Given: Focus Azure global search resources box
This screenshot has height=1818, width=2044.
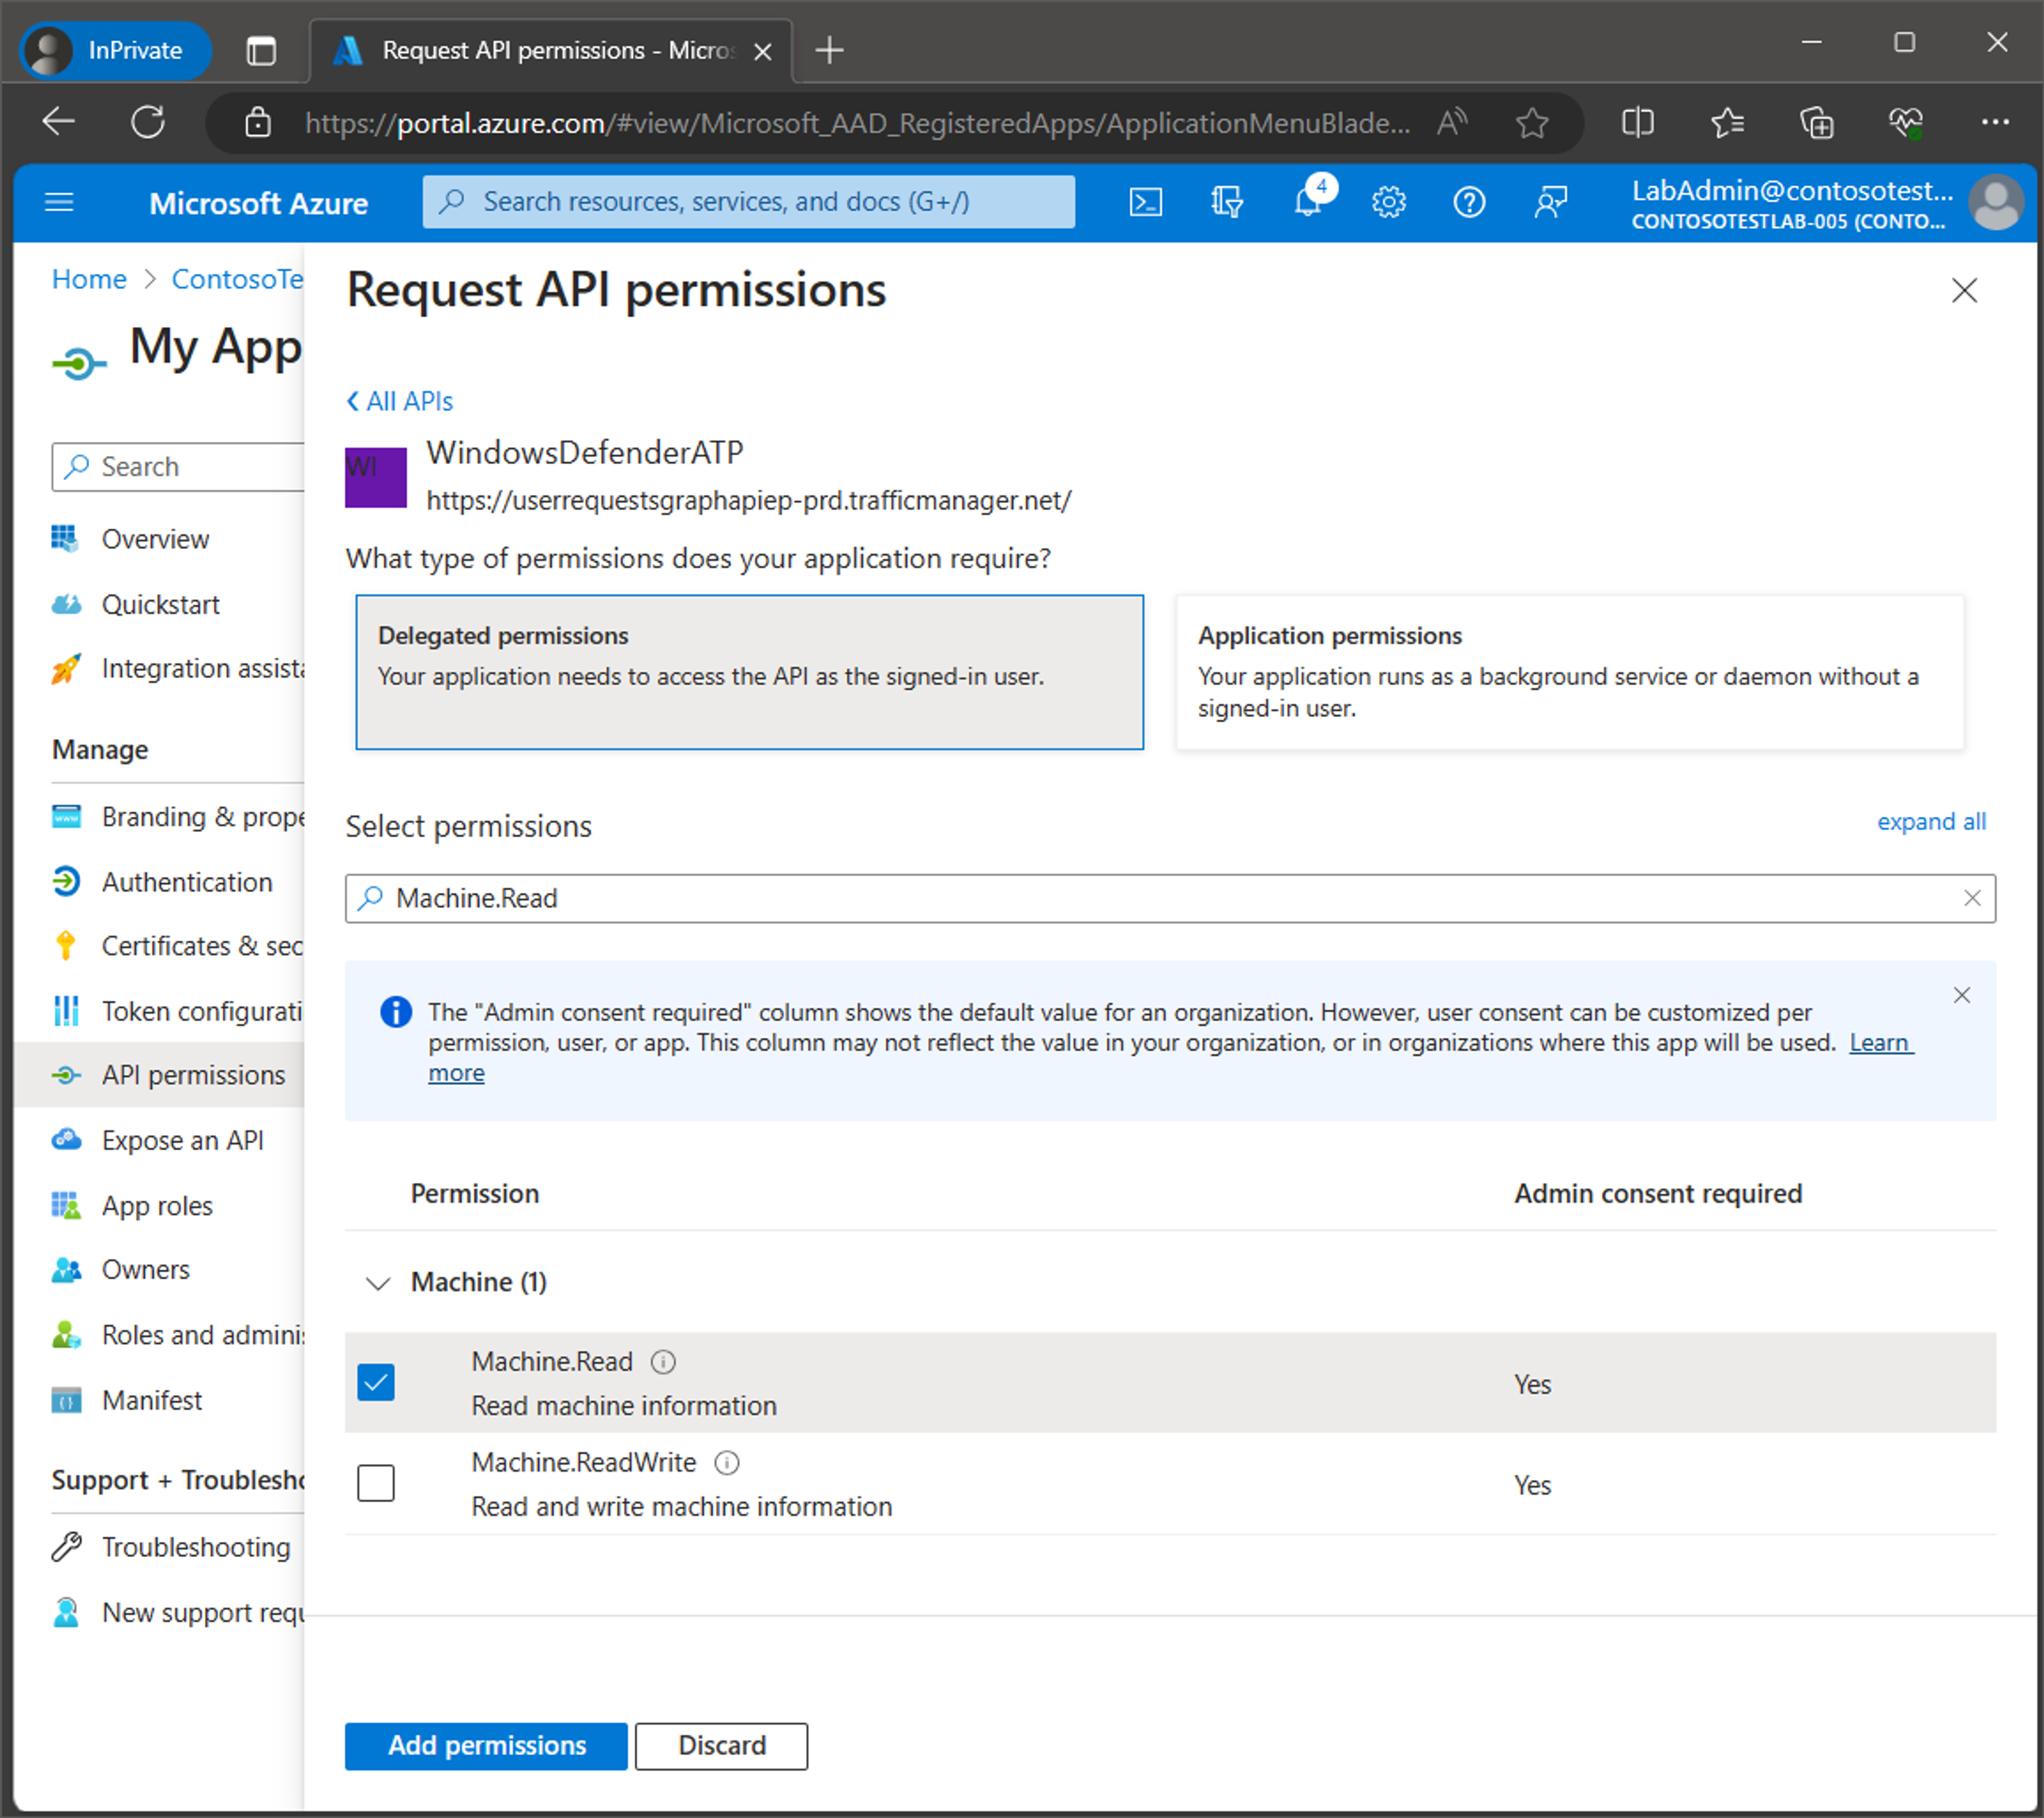Looking at the screenshot, I should (748, 202).
